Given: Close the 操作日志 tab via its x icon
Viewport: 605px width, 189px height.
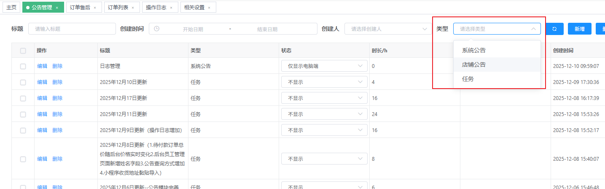Looking at the screenshot, I should [171, 8].
